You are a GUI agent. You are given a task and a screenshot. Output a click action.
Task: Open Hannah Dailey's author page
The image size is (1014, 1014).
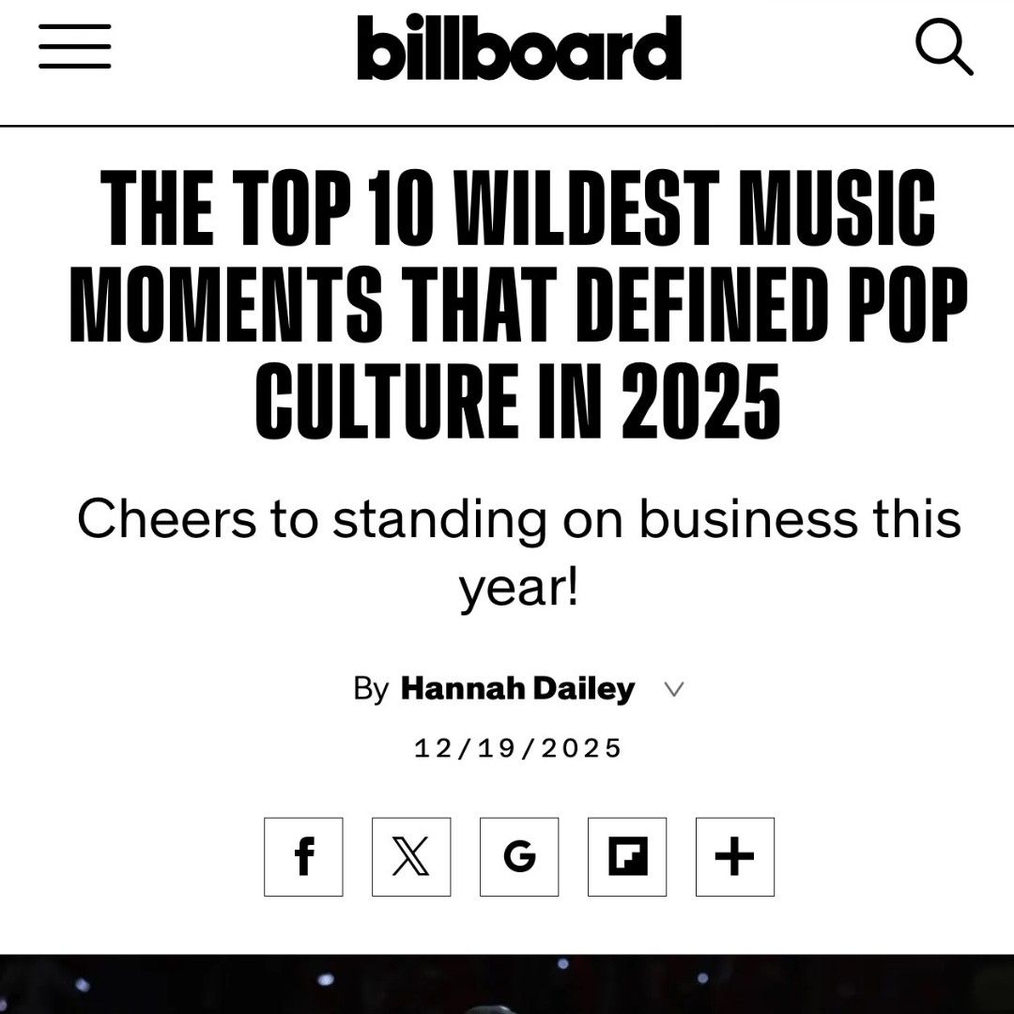[x=517, y=689]
